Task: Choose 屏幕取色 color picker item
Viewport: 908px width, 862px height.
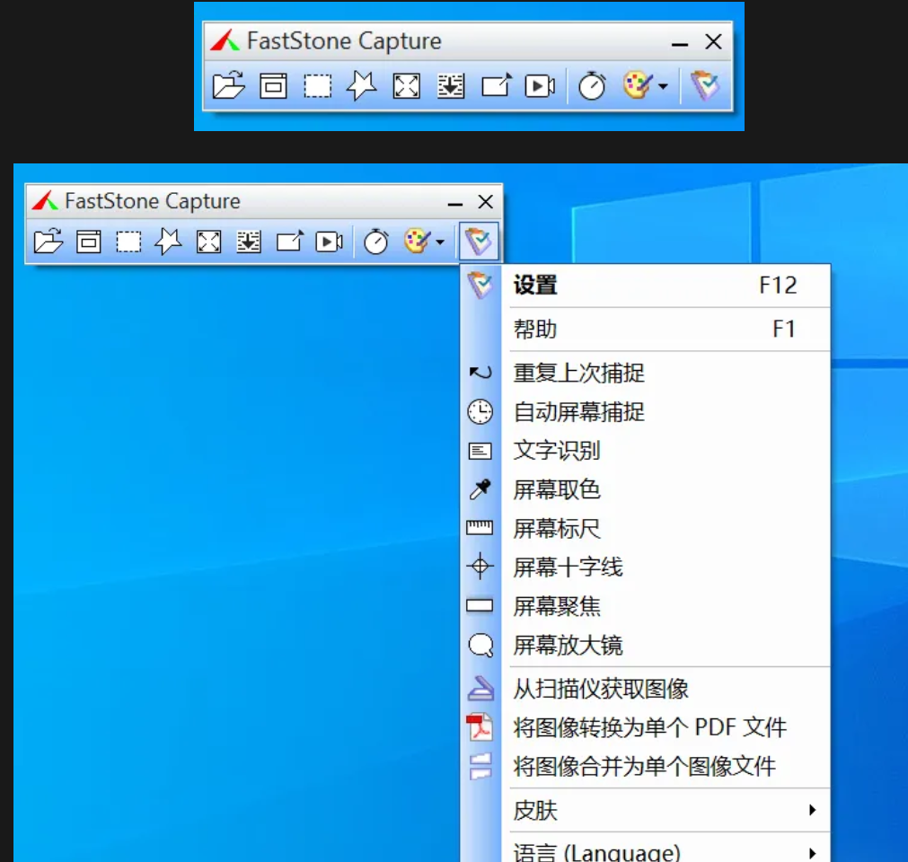Action: 645,489
